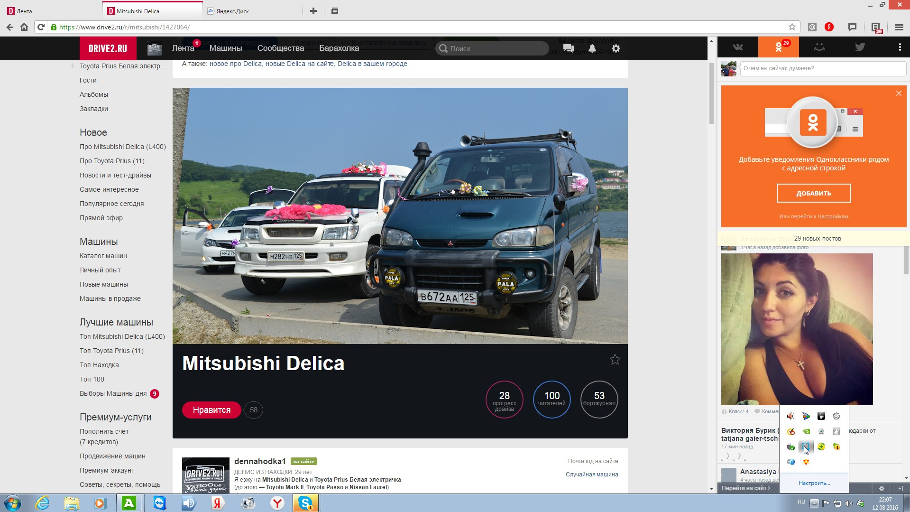The image size is (910, 512).
Task: Open the user car avatar in header
Action: (155, 48)
